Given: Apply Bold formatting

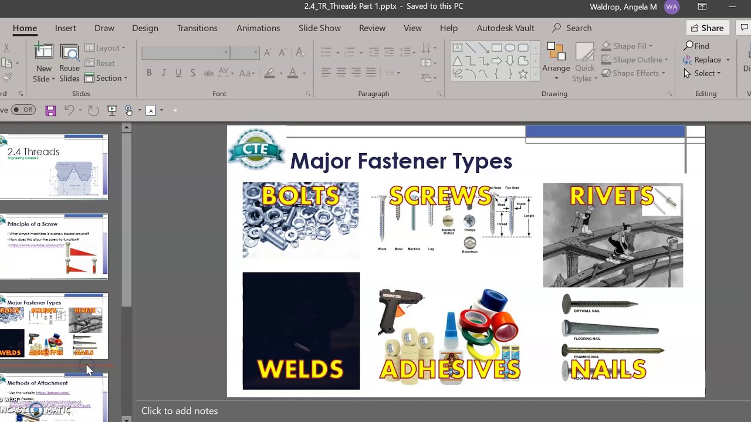Looking at the screenshot, I should (149, 73).
